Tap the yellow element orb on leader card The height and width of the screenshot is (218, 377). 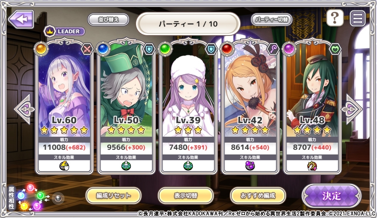pos(41,49)
